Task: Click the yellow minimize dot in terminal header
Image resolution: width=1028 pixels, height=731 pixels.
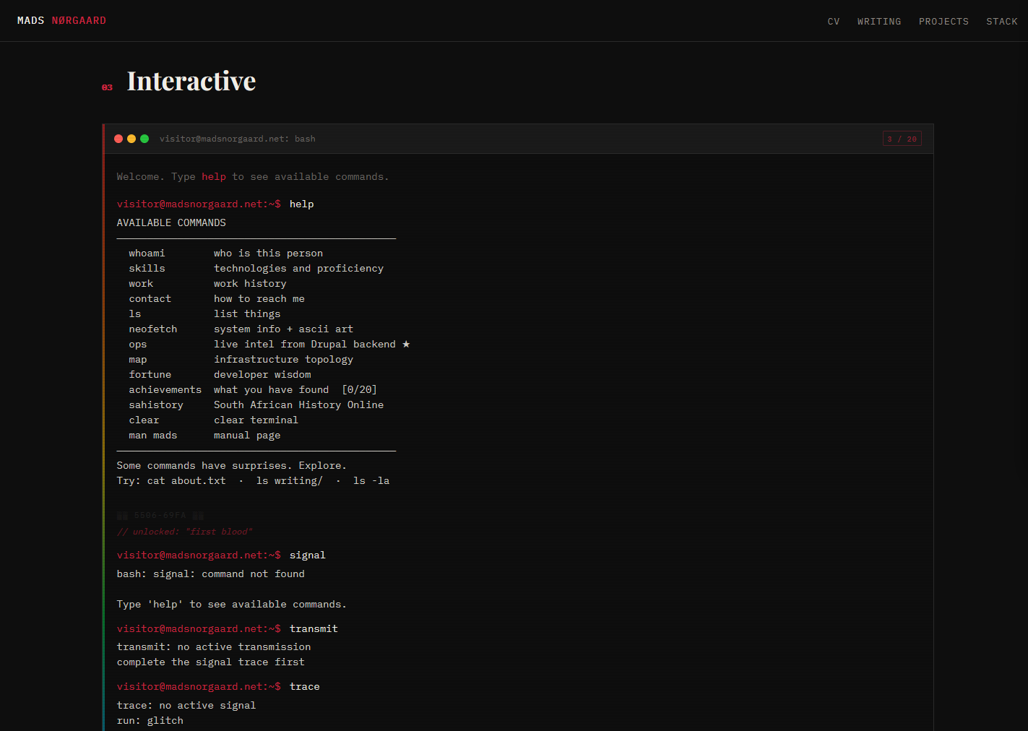Action: click(x=131, y=139)
